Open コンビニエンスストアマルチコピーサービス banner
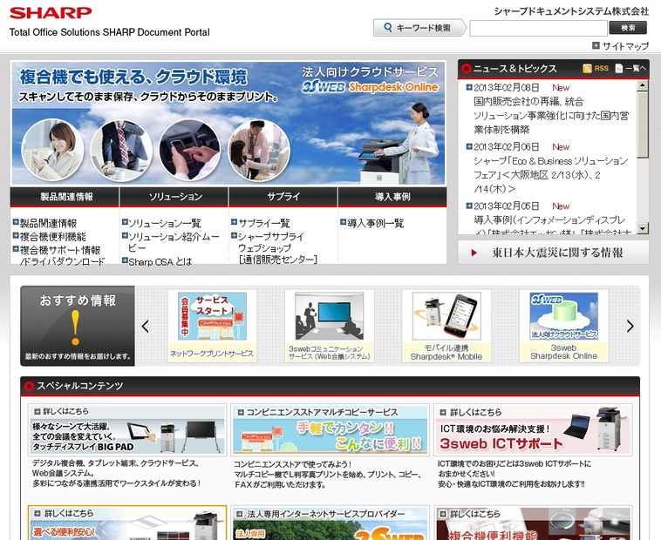This screenshot has width=661, height=540. point(330,429)
